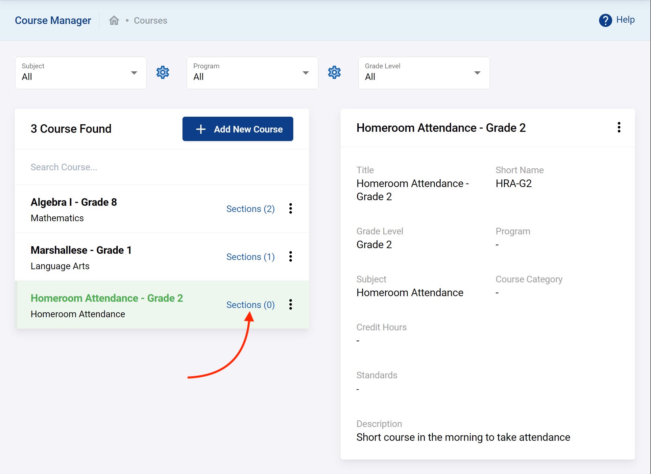The height and width of the screenshot is (474, 651).
Task: Open Sections (1) link for Marshallese
Action: coord(250,257)
